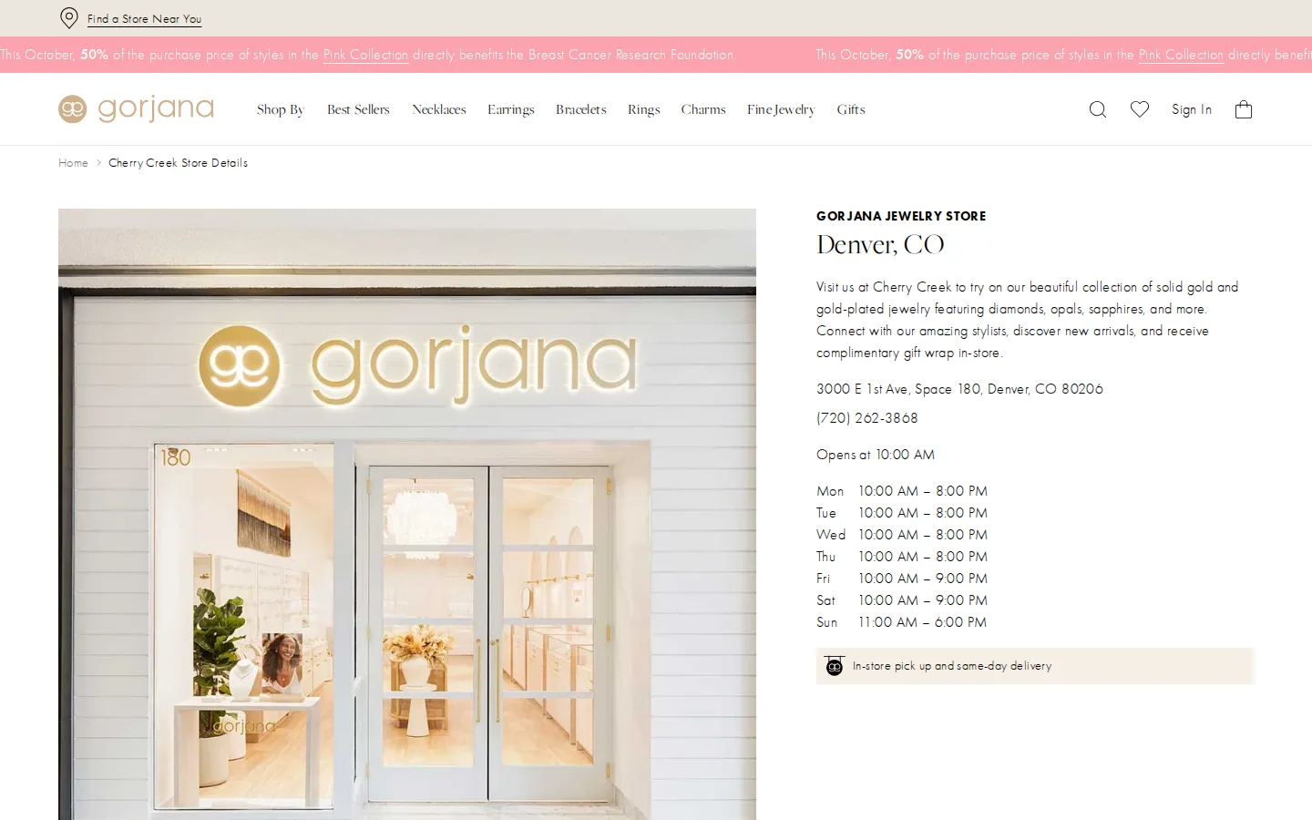Open the Gifts menu

pos(851,109)
